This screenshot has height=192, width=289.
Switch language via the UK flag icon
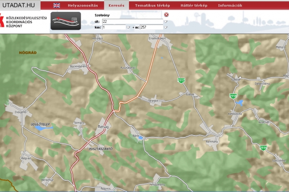click(x=57, y=5)
